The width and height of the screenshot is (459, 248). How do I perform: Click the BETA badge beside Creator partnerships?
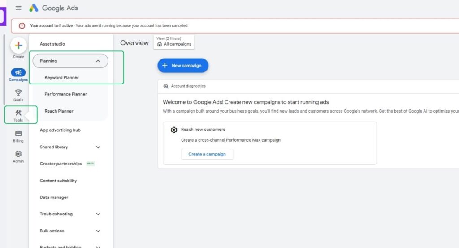click(x=91, y=164)
